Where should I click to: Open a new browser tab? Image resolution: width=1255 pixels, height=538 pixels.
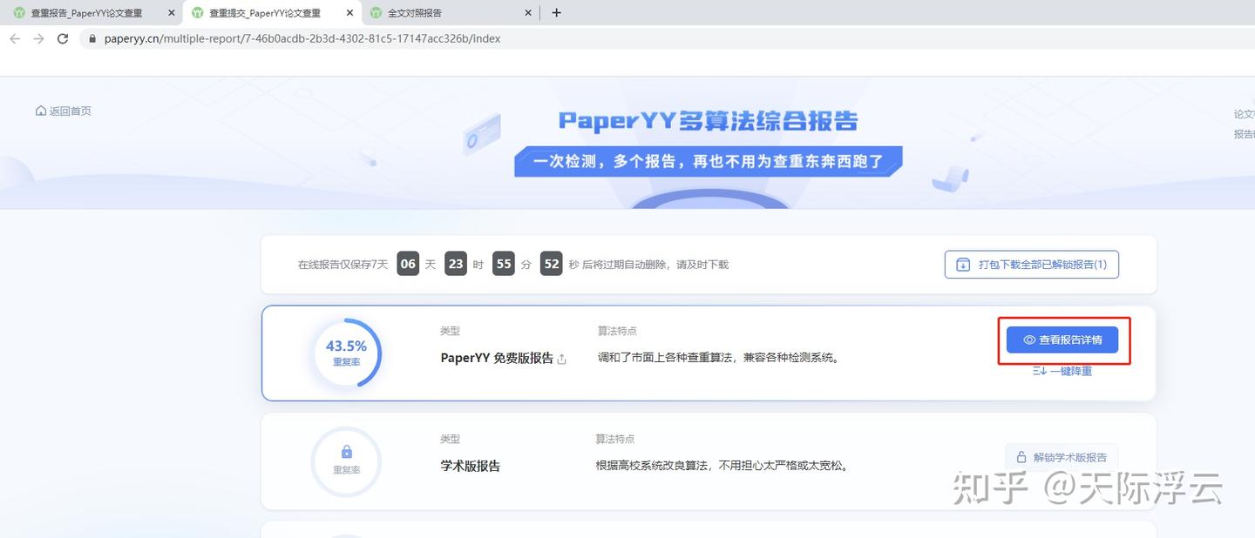pyautogui.click(x=556, y=13)
